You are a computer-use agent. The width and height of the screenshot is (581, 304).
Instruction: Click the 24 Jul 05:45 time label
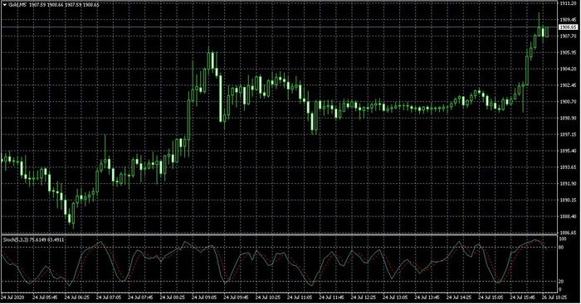tap(45, 297)
